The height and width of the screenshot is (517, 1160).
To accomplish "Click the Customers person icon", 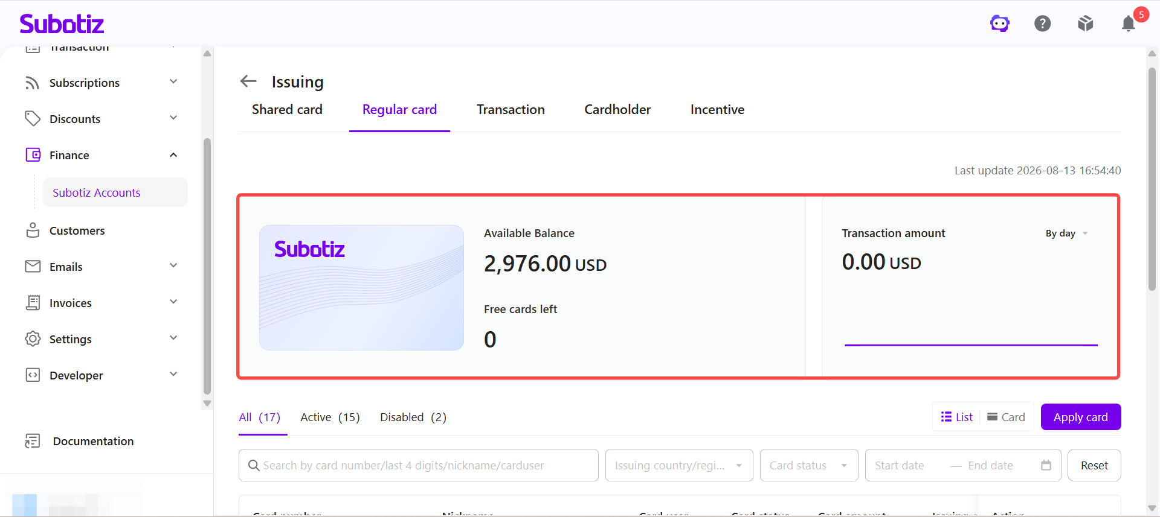I will coord(33,230).
